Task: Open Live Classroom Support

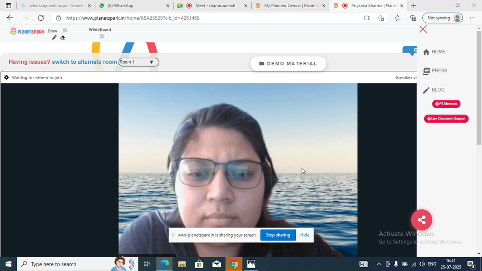Action: click(x=446, y=119)
